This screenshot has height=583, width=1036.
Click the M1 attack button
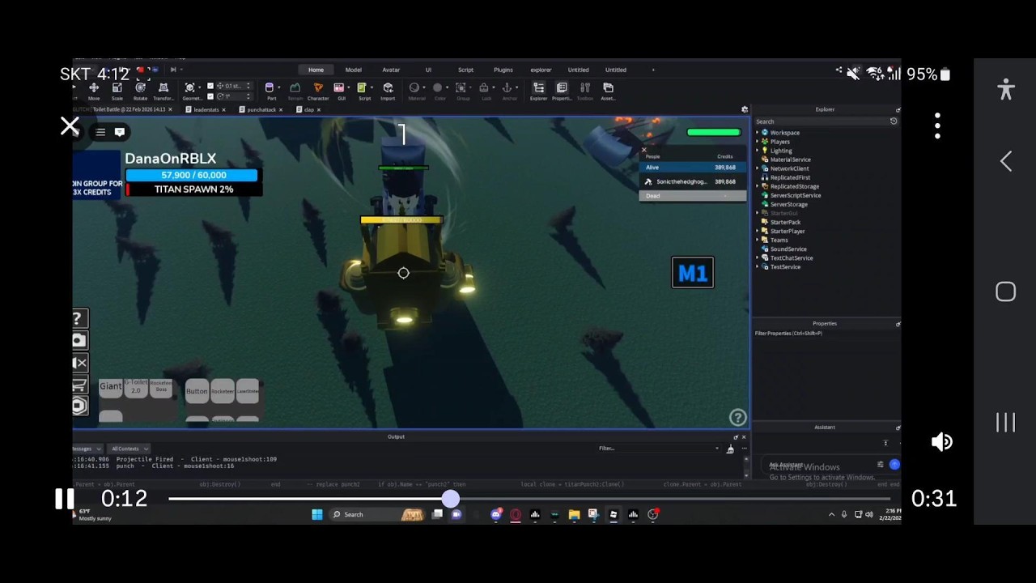click(x=693, y=273)
